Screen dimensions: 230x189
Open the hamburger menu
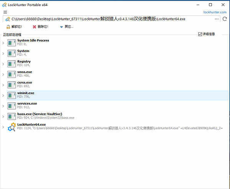tap(5, 12)
